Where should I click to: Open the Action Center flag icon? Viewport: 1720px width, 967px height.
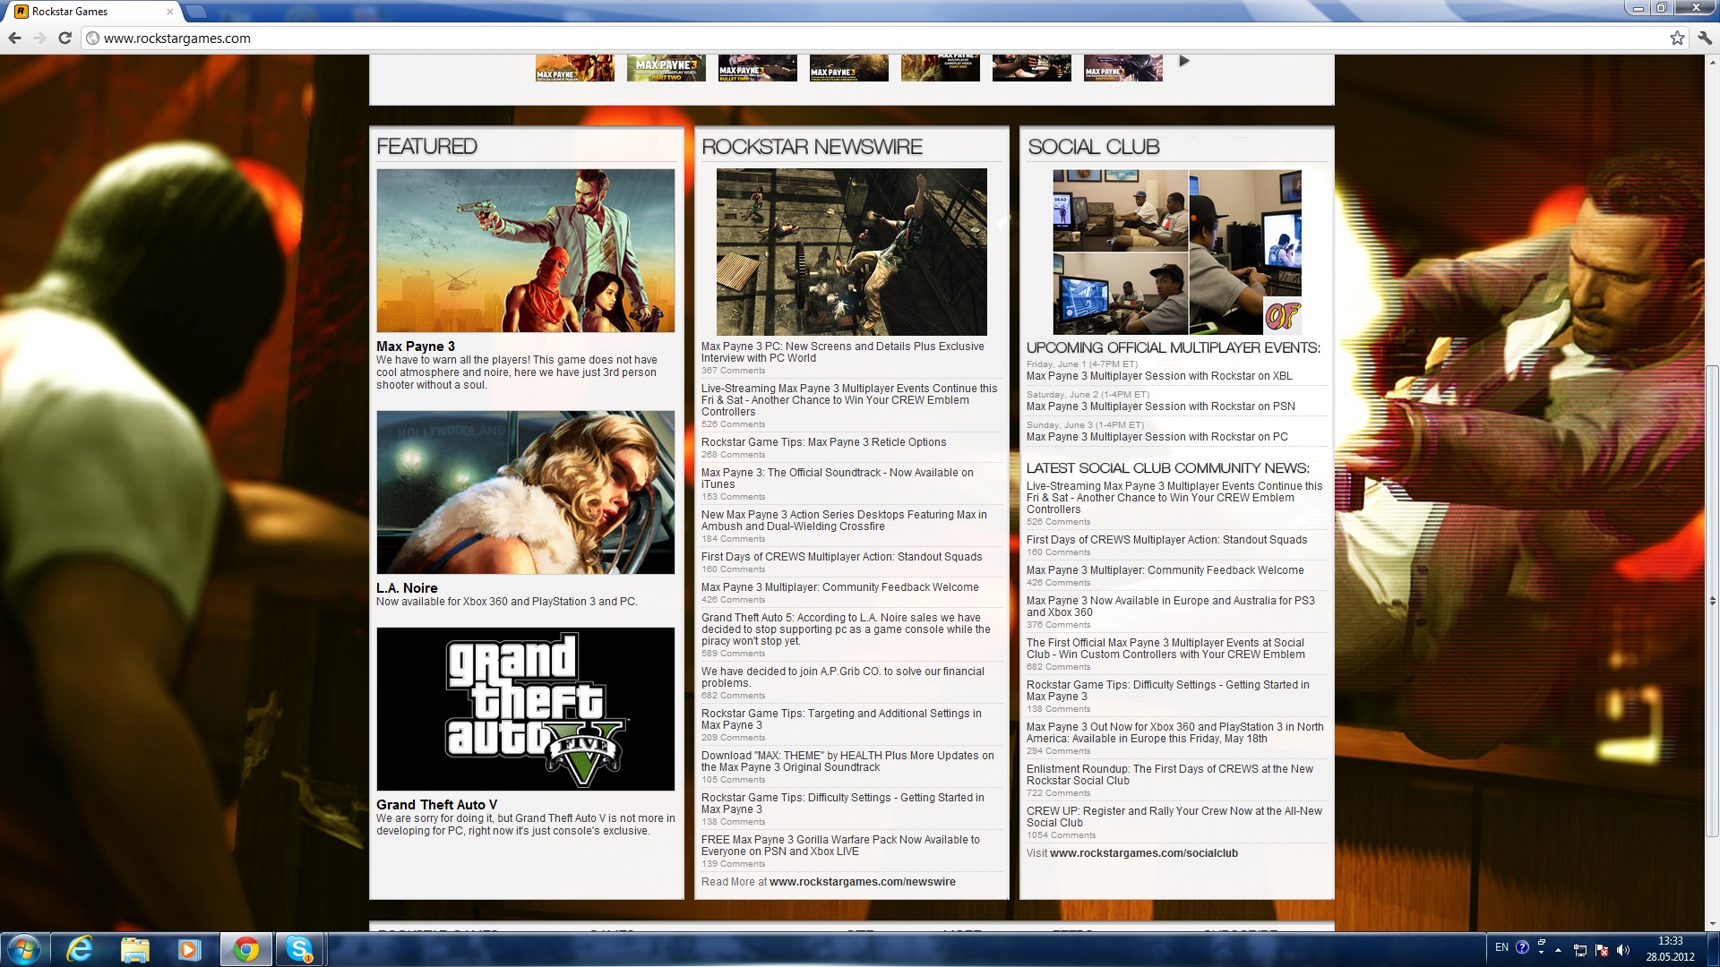point(1602,950)
